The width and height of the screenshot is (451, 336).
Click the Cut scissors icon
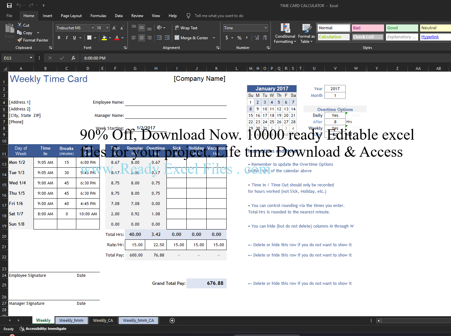tap(20, 25)
